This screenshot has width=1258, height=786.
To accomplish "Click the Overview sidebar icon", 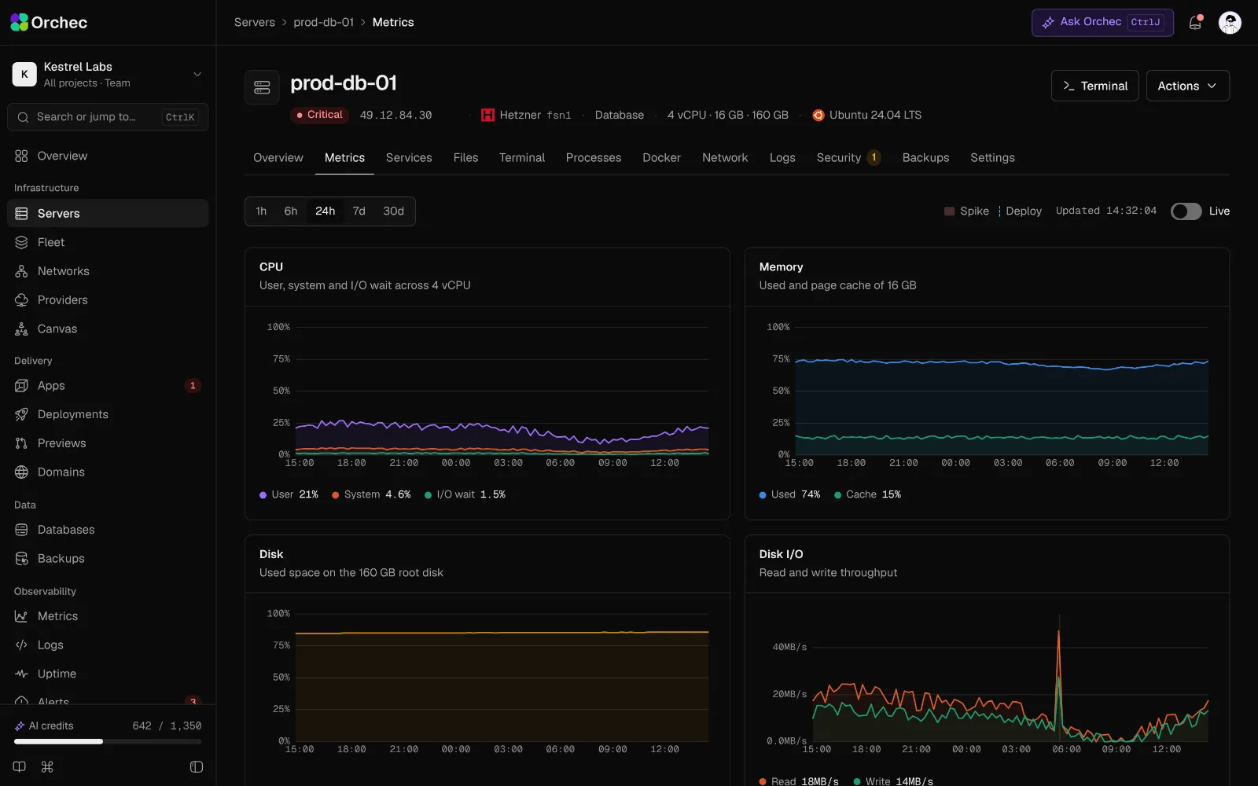I will point(21,156).
